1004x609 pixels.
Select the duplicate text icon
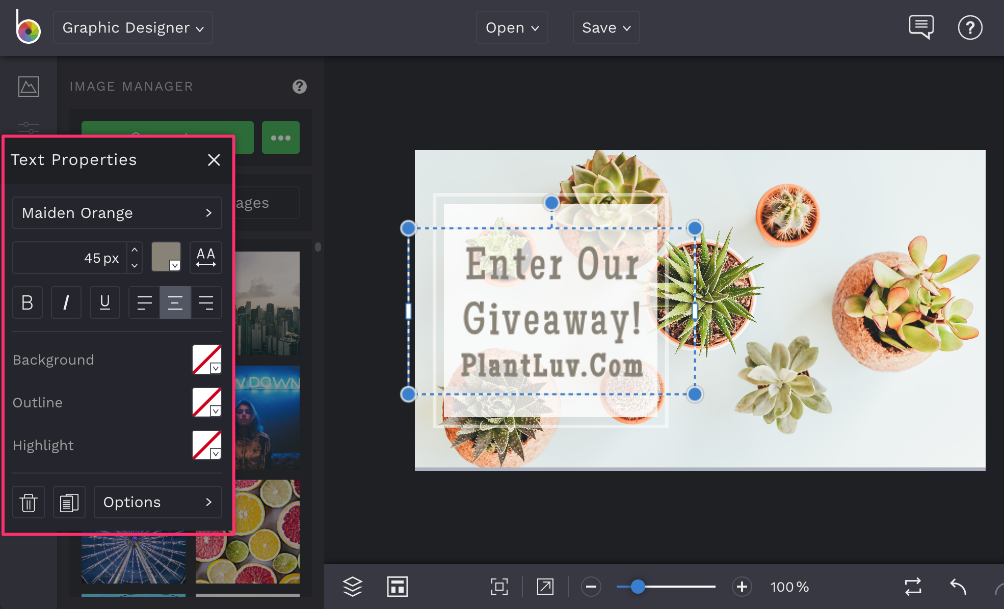69,502
